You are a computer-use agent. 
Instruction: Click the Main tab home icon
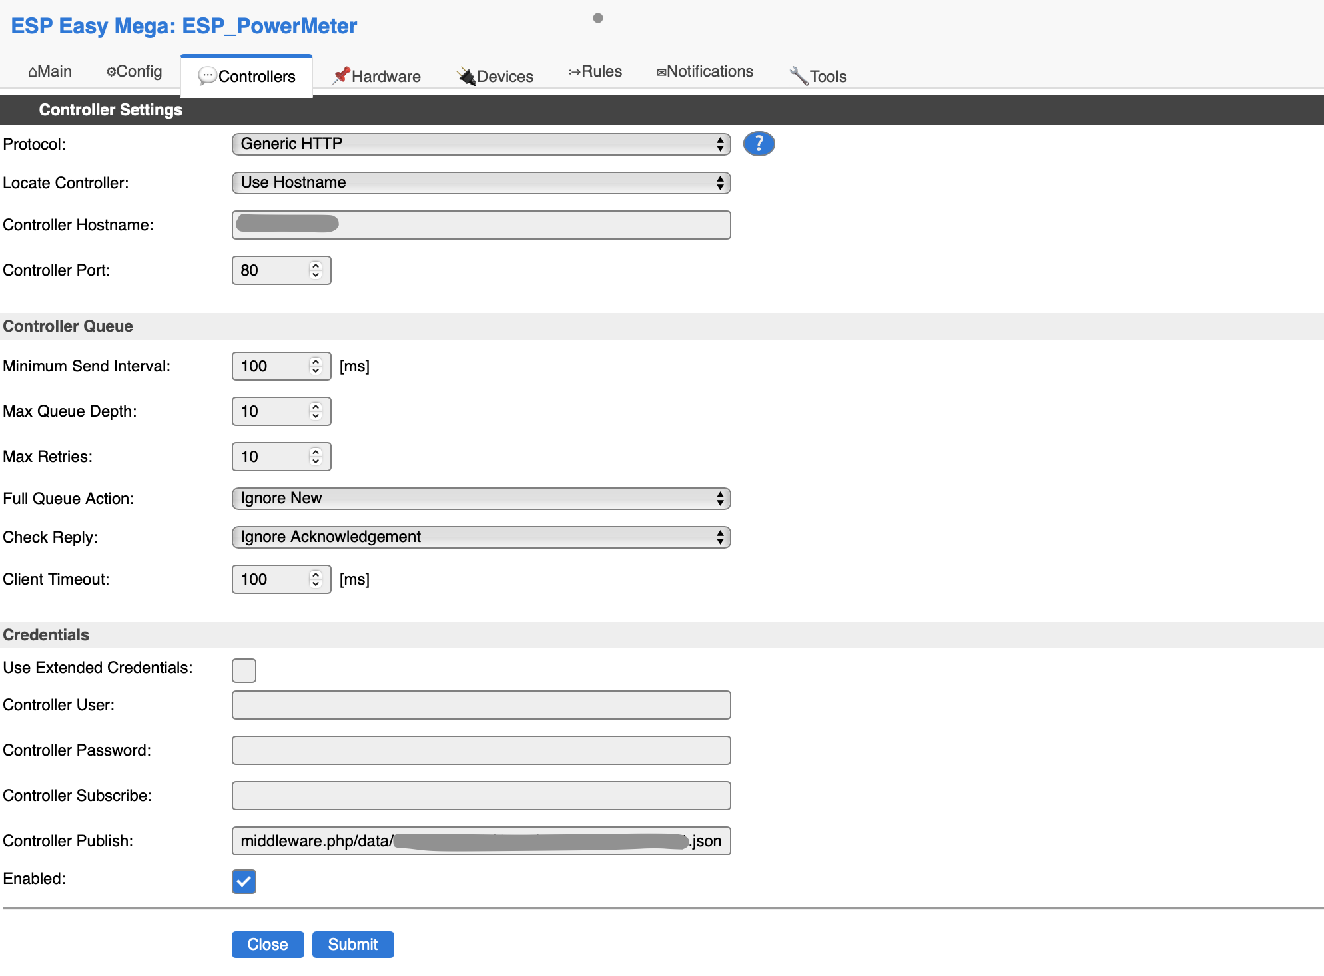point(32,72)
